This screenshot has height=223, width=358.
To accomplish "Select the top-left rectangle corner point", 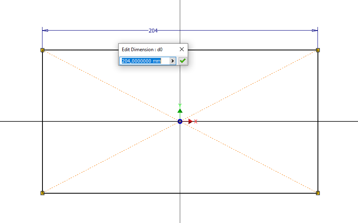I will (x=42, y=50).
